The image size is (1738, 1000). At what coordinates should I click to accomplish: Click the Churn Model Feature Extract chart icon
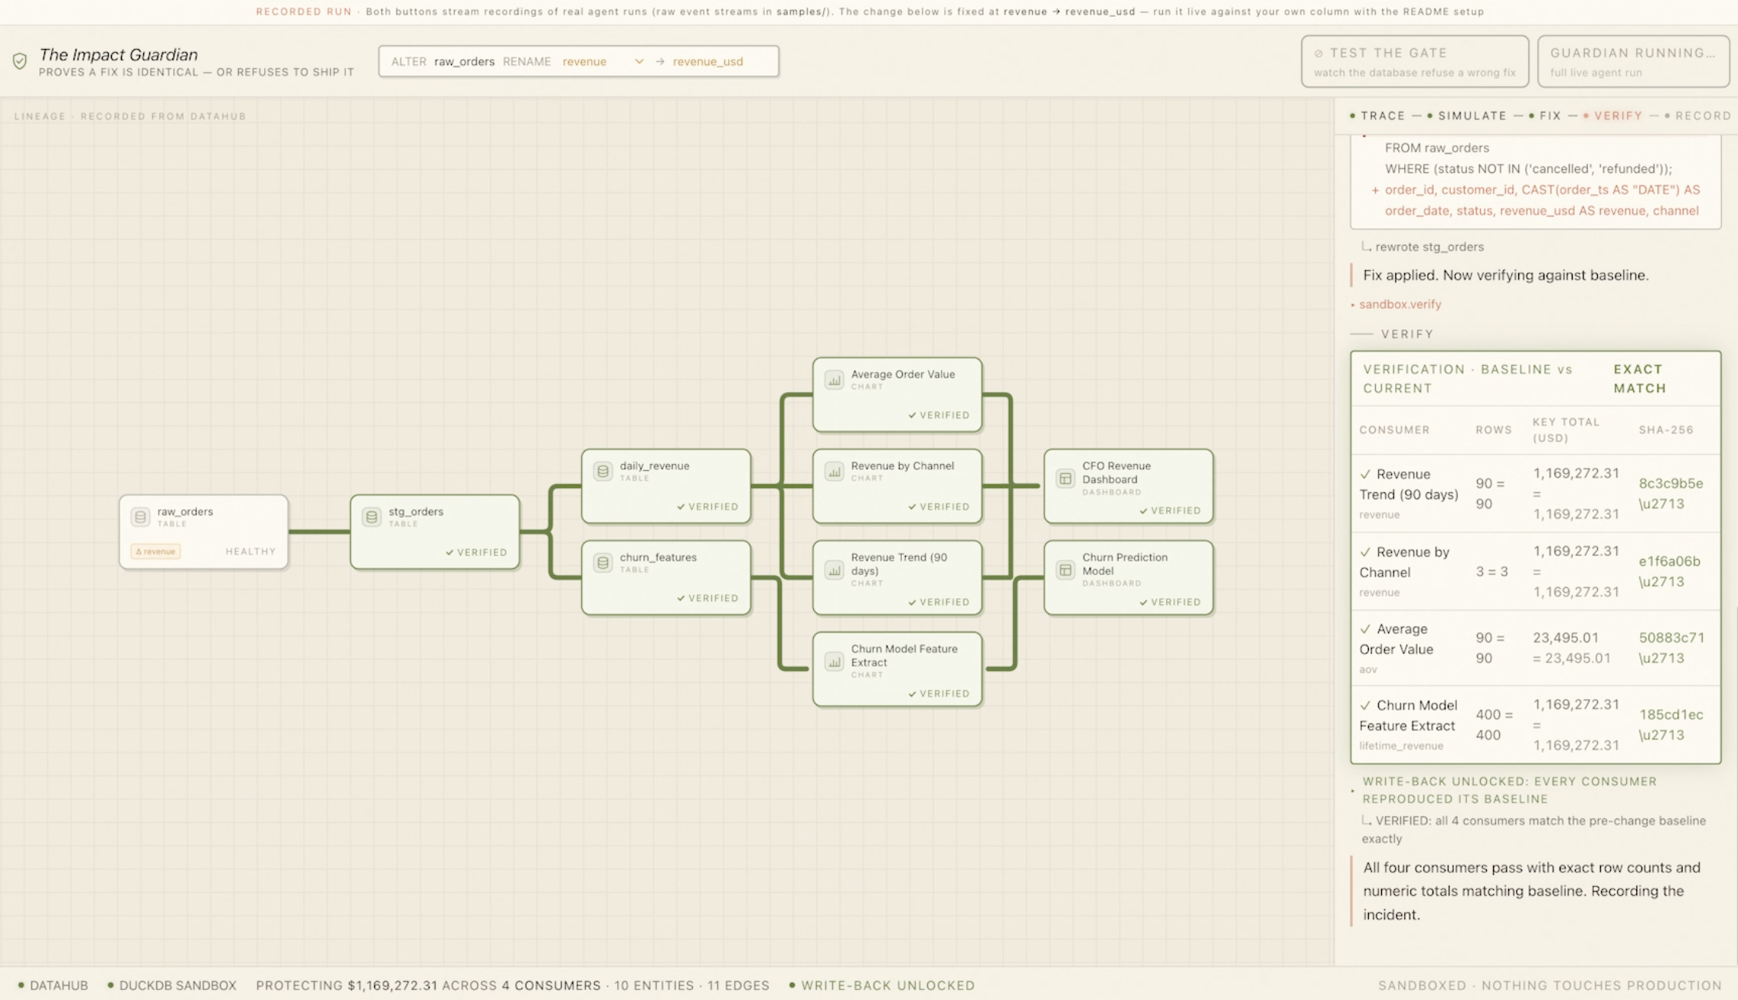click(834, 662)
